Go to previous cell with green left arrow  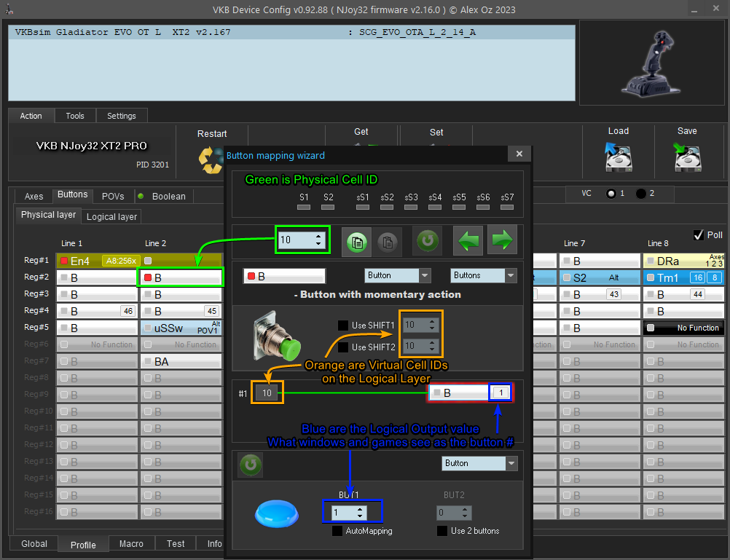click(467, 240)
